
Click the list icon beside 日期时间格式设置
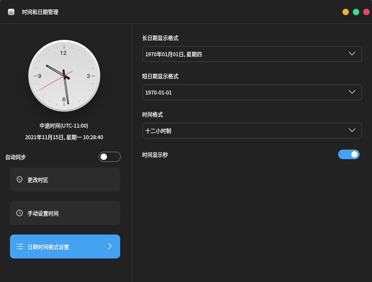20,247
